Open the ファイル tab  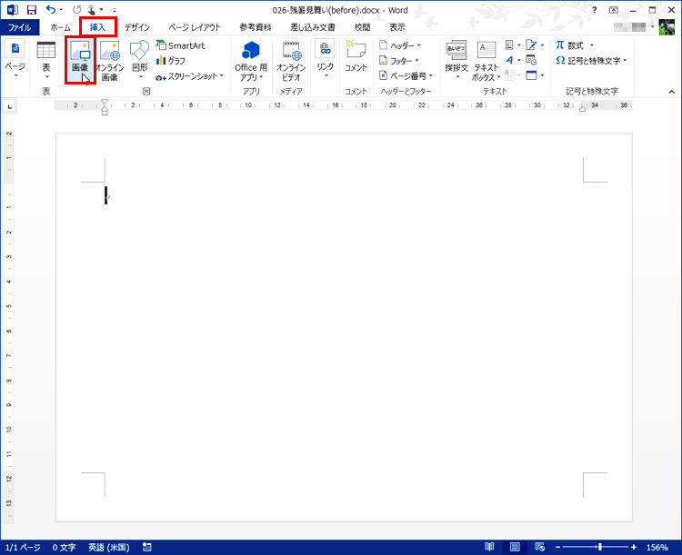(x=20, y=27)
